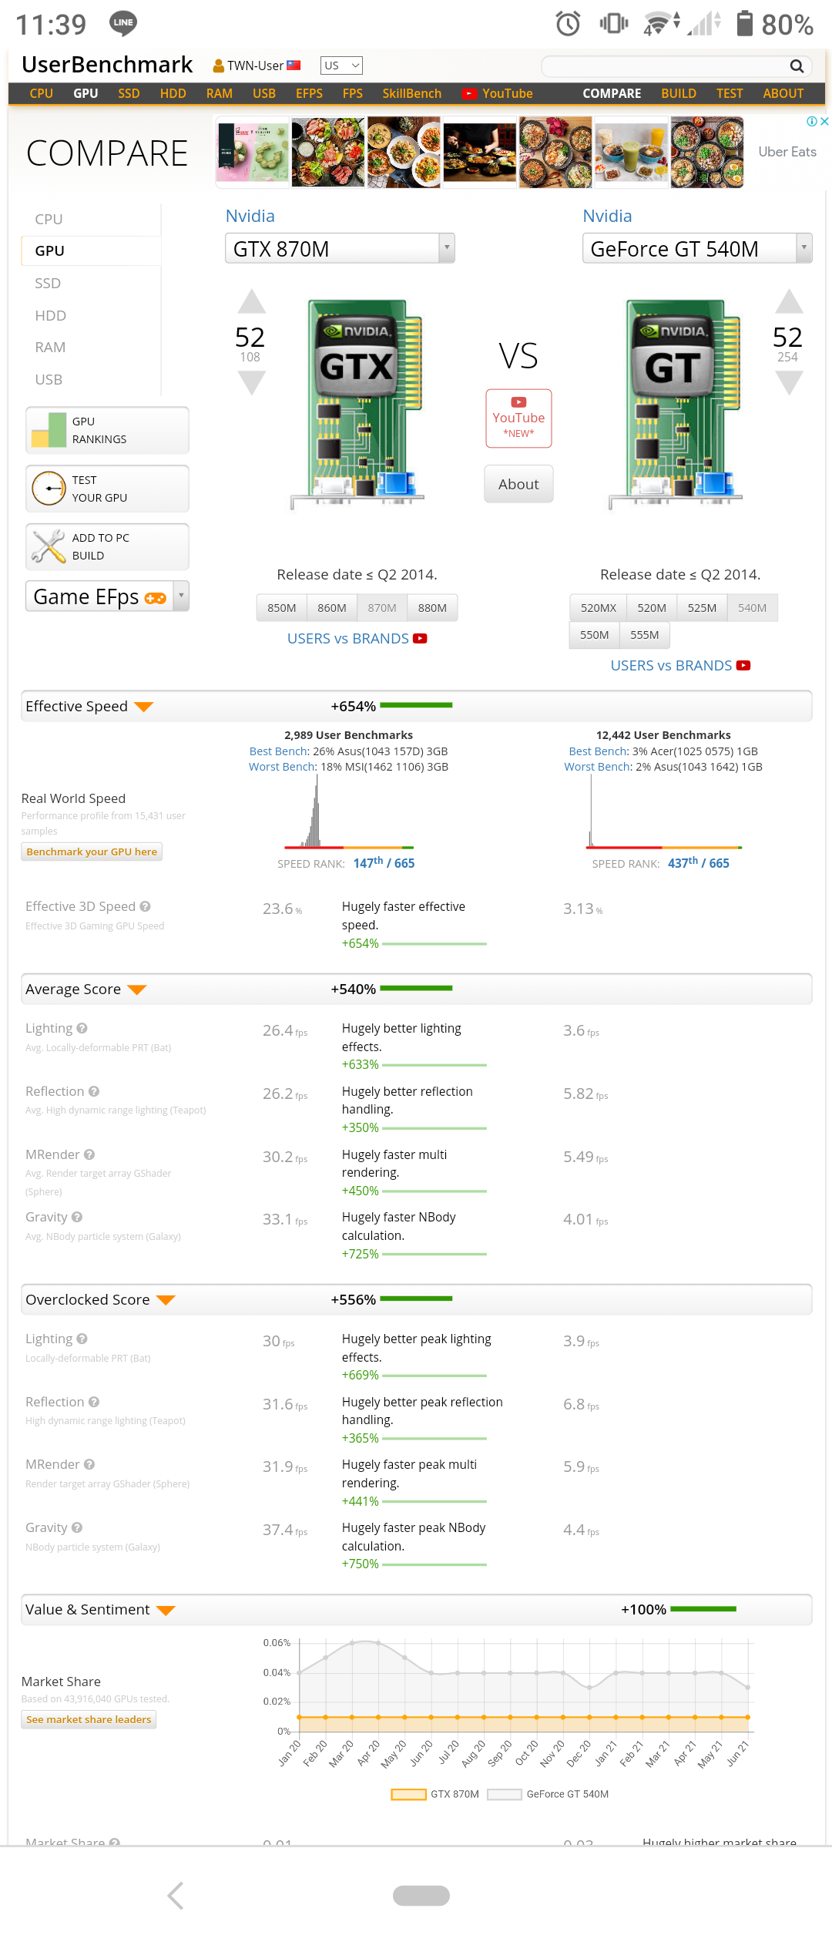Downvote the GTX 870M with the down arrow
This screenshot has width=832, height=1942.
[x=251, y=383]
